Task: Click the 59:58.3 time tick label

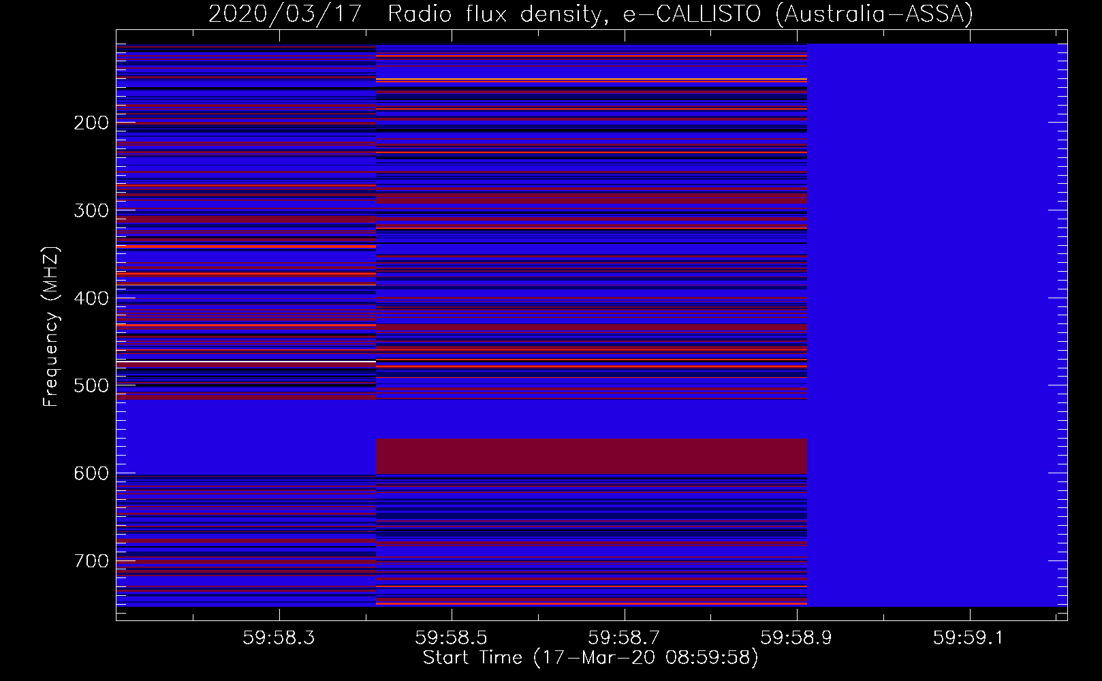Action: 279,637
